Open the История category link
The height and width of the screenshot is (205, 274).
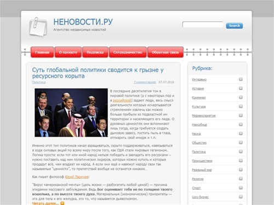(x=198, y=89)
